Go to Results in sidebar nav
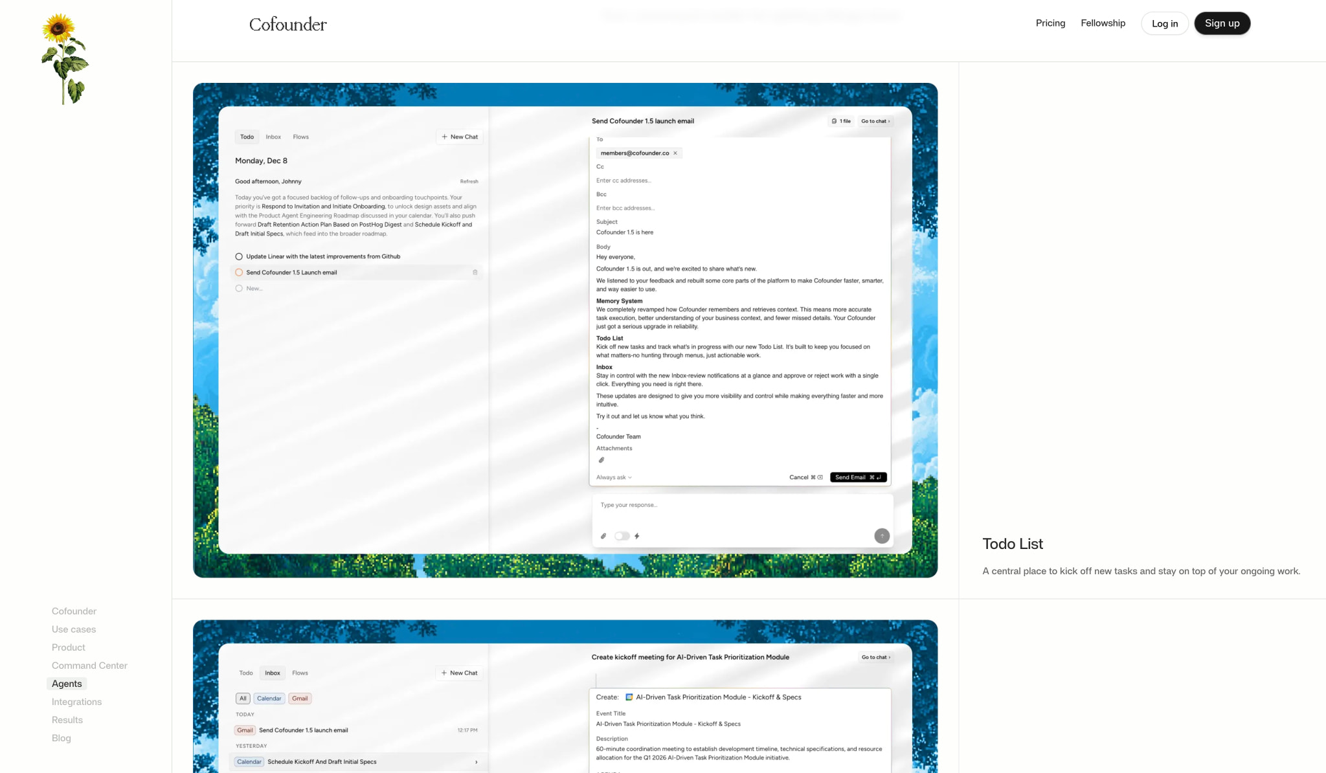Image resolution: width=1326 pixels, height=773 pixels. pos(67,720)
